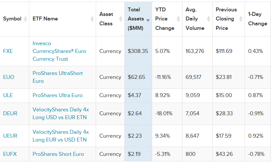Click the Symbol column header

15,19
